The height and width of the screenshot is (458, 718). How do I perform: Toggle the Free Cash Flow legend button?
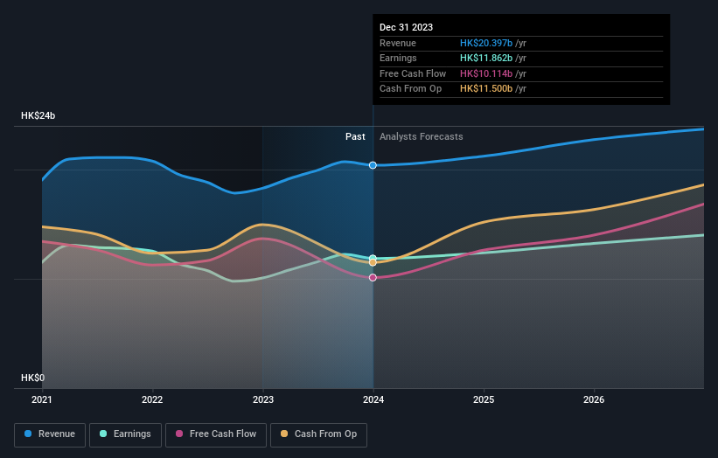point(216,434)
